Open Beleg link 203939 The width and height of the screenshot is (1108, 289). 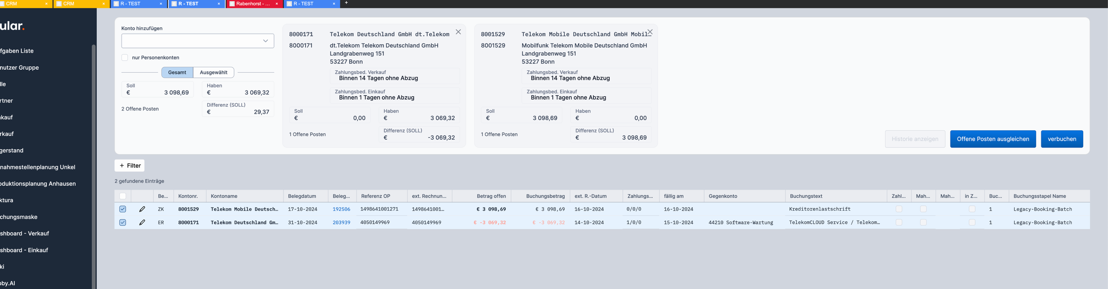point(341,223)
